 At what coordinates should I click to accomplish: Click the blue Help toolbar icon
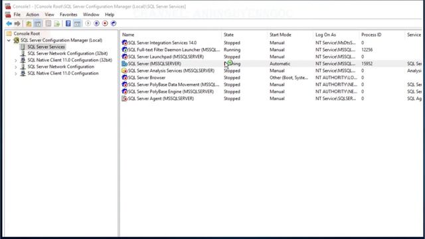(68, 24)
